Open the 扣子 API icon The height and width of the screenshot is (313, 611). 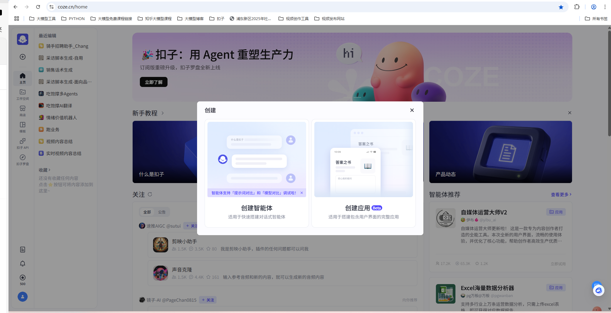23,143
